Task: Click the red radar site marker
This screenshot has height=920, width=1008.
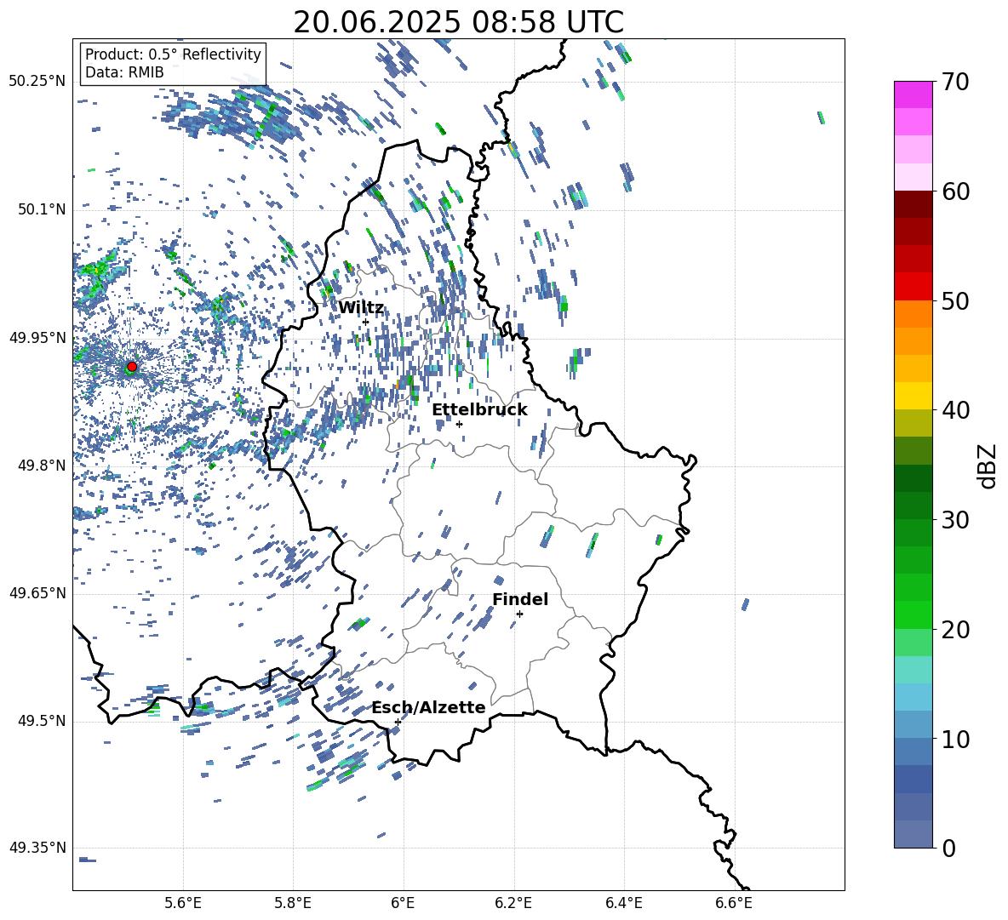Action: pos(132,367)
